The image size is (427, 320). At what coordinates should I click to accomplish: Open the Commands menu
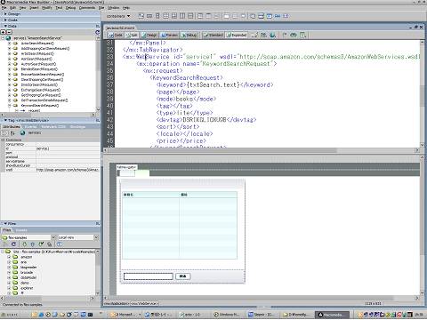click(87, 7)
